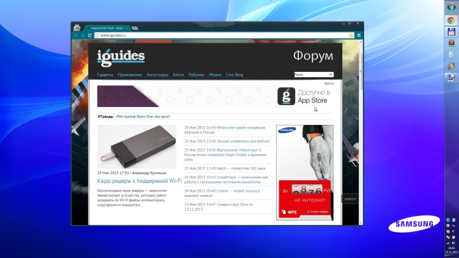
Task: Click the наверх back-to-top button
Action: [x=350, y=199]
